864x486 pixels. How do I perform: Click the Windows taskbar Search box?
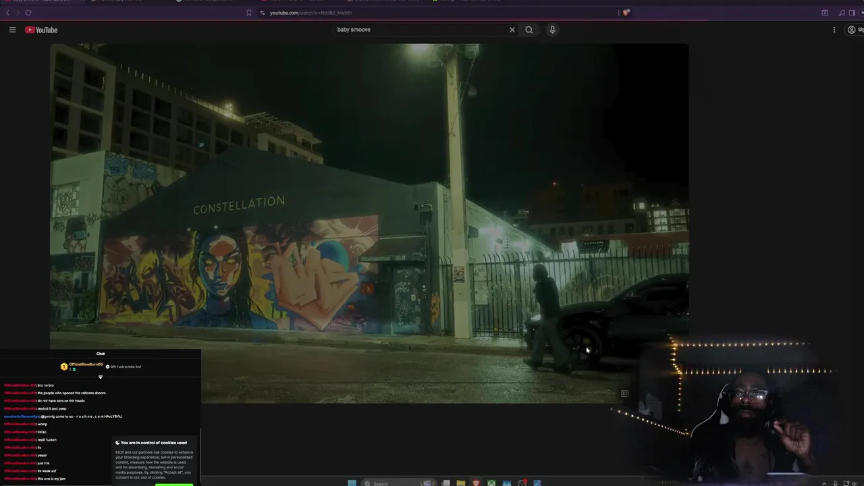(x=398, y=483)
